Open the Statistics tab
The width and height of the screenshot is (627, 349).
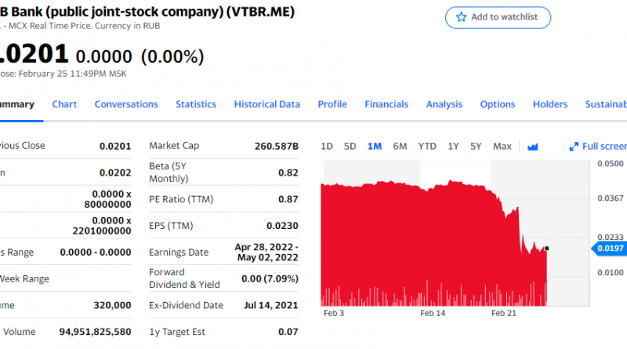click(196, 104)
